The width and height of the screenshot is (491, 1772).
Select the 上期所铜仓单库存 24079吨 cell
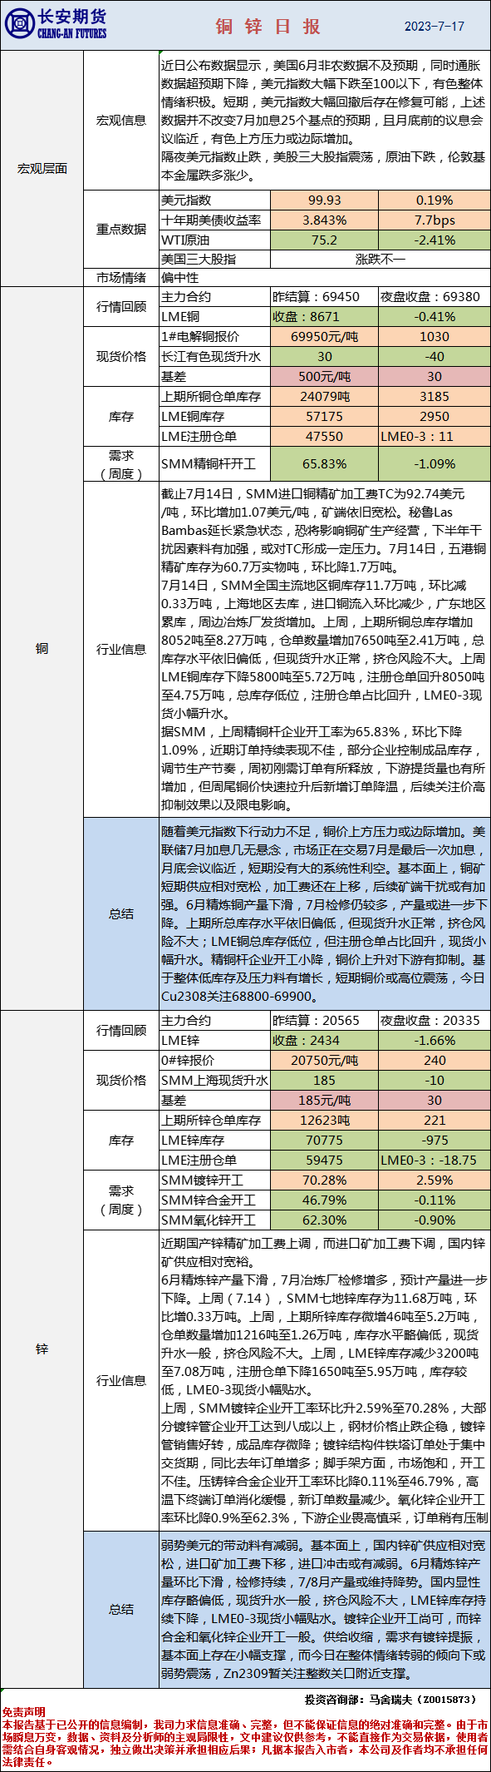pos(324,397)
